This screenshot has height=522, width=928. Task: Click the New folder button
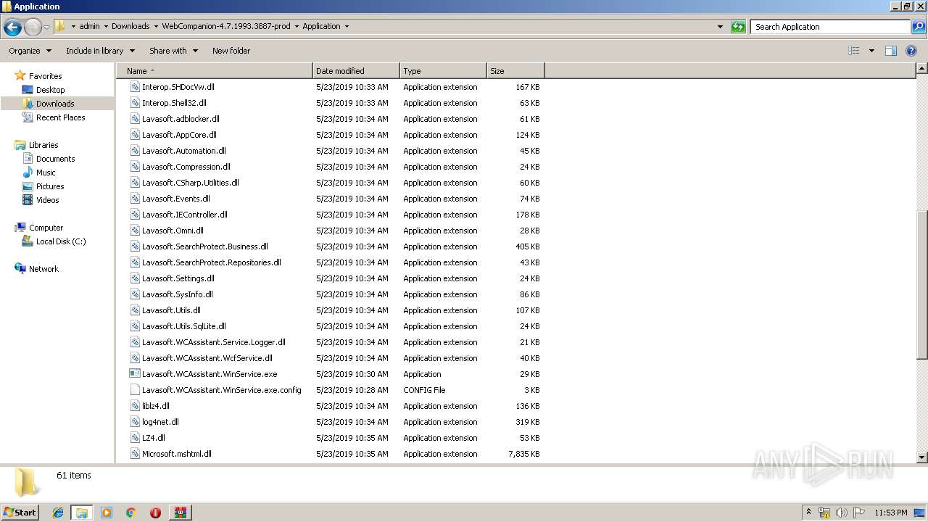pyautogui.click(x=231, y=51)
